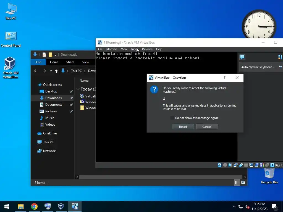Select Network in the navigation pane
This screenshot has width=283, height=212.
click(x=49, y=151)
